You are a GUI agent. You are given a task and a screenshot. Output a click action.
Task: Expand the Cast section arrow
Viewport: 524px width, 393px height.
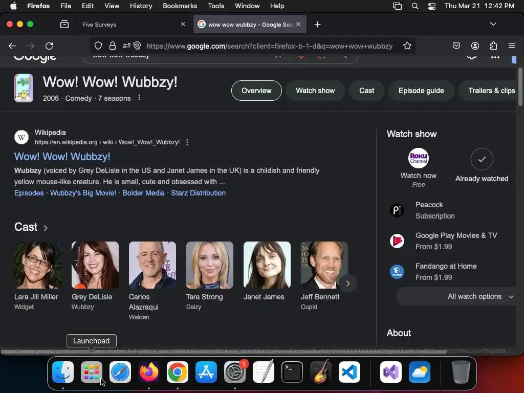tap(46, 228)
